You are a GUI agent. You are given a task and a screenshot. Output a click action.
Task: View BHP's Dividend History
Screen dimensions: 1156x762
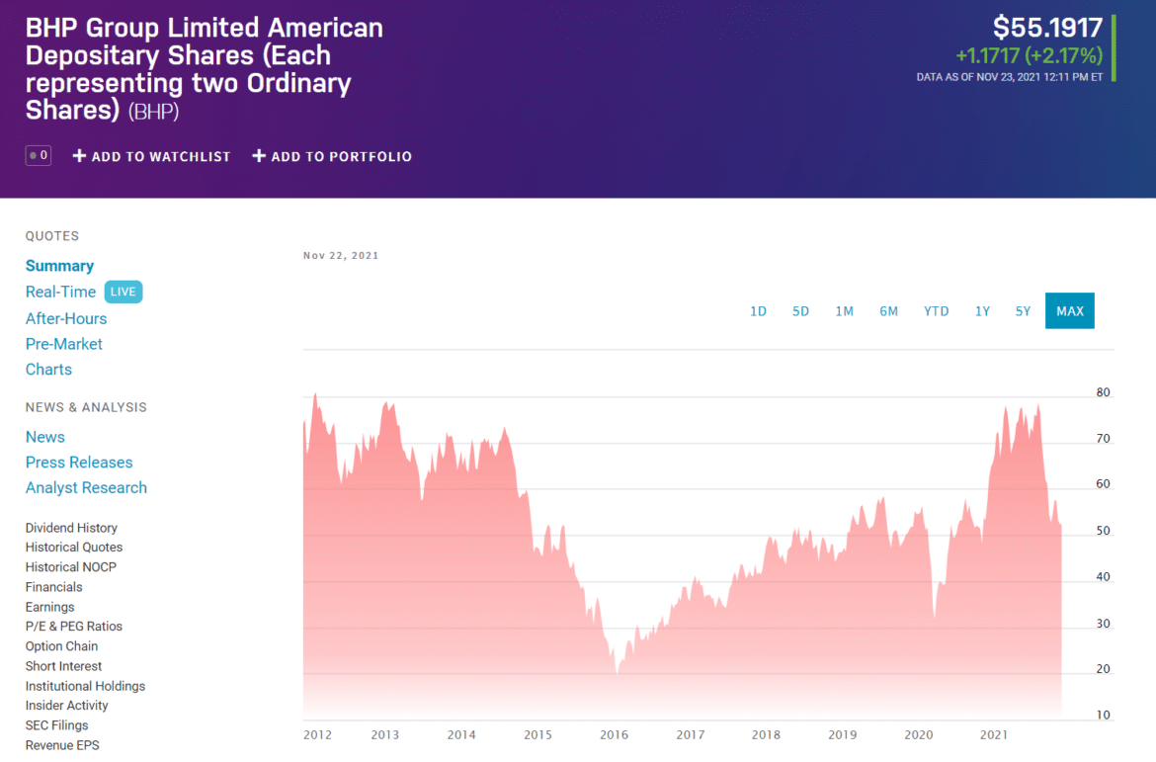coord(71,527)
